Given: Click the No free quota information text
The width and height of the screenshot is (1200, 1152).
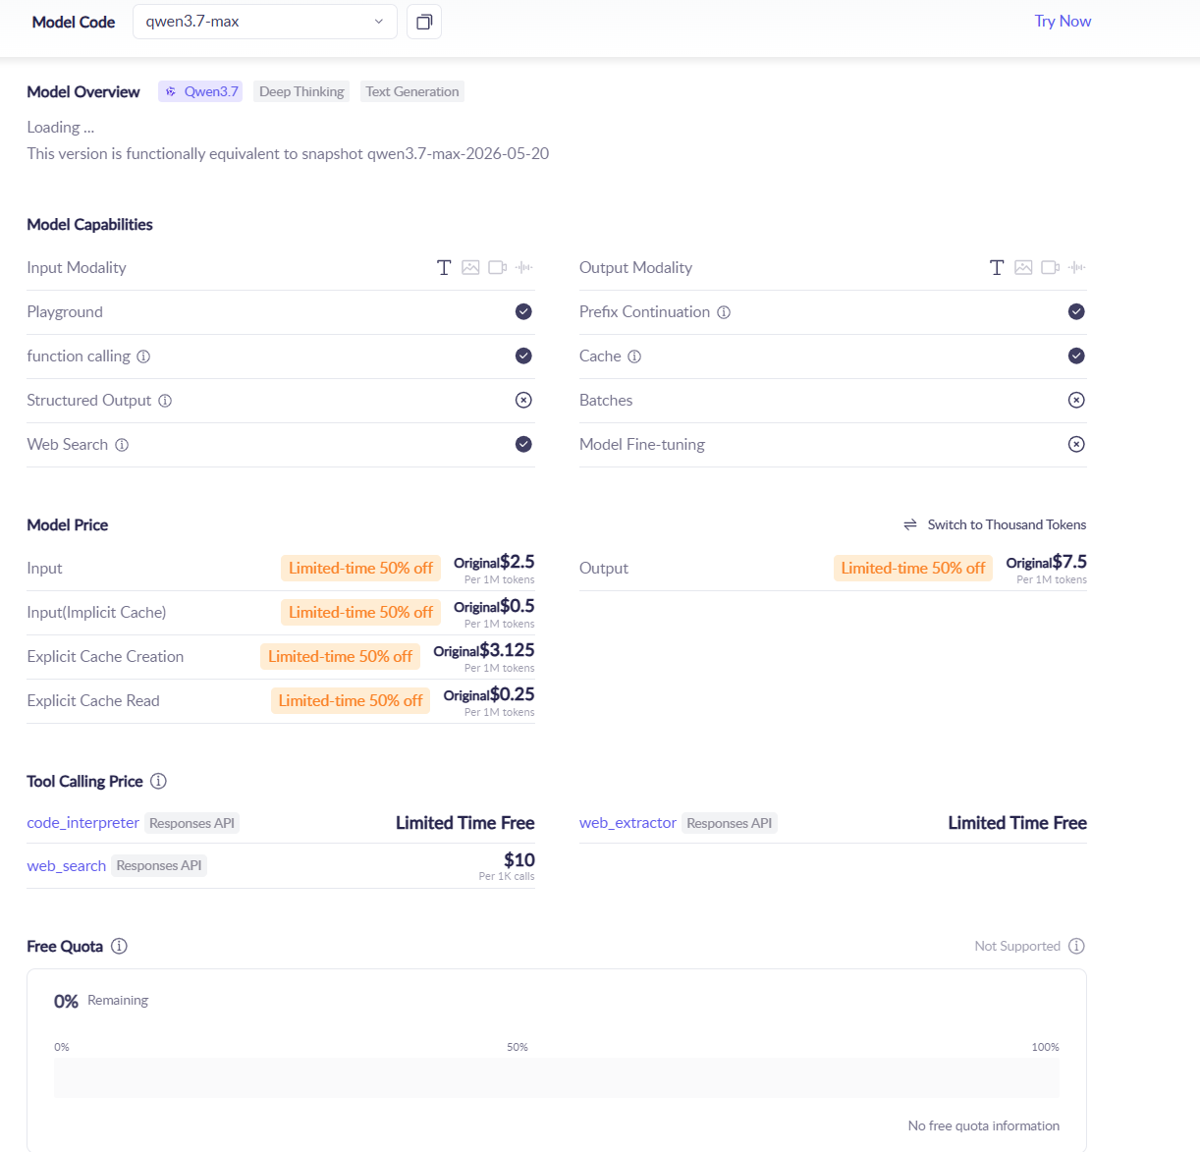Looking at the screenshot, I should click(983, 1125).
